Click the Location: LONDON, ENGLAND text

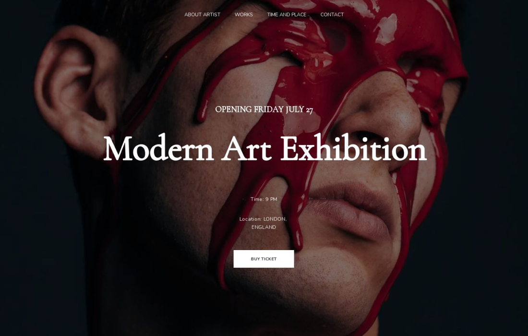(263, 223)
